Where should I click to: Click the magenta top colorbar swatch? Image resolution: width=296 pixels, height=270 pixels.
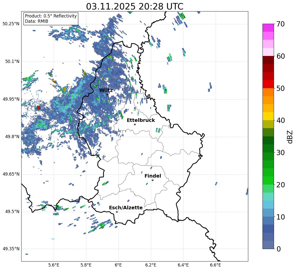tap(268, 28)
